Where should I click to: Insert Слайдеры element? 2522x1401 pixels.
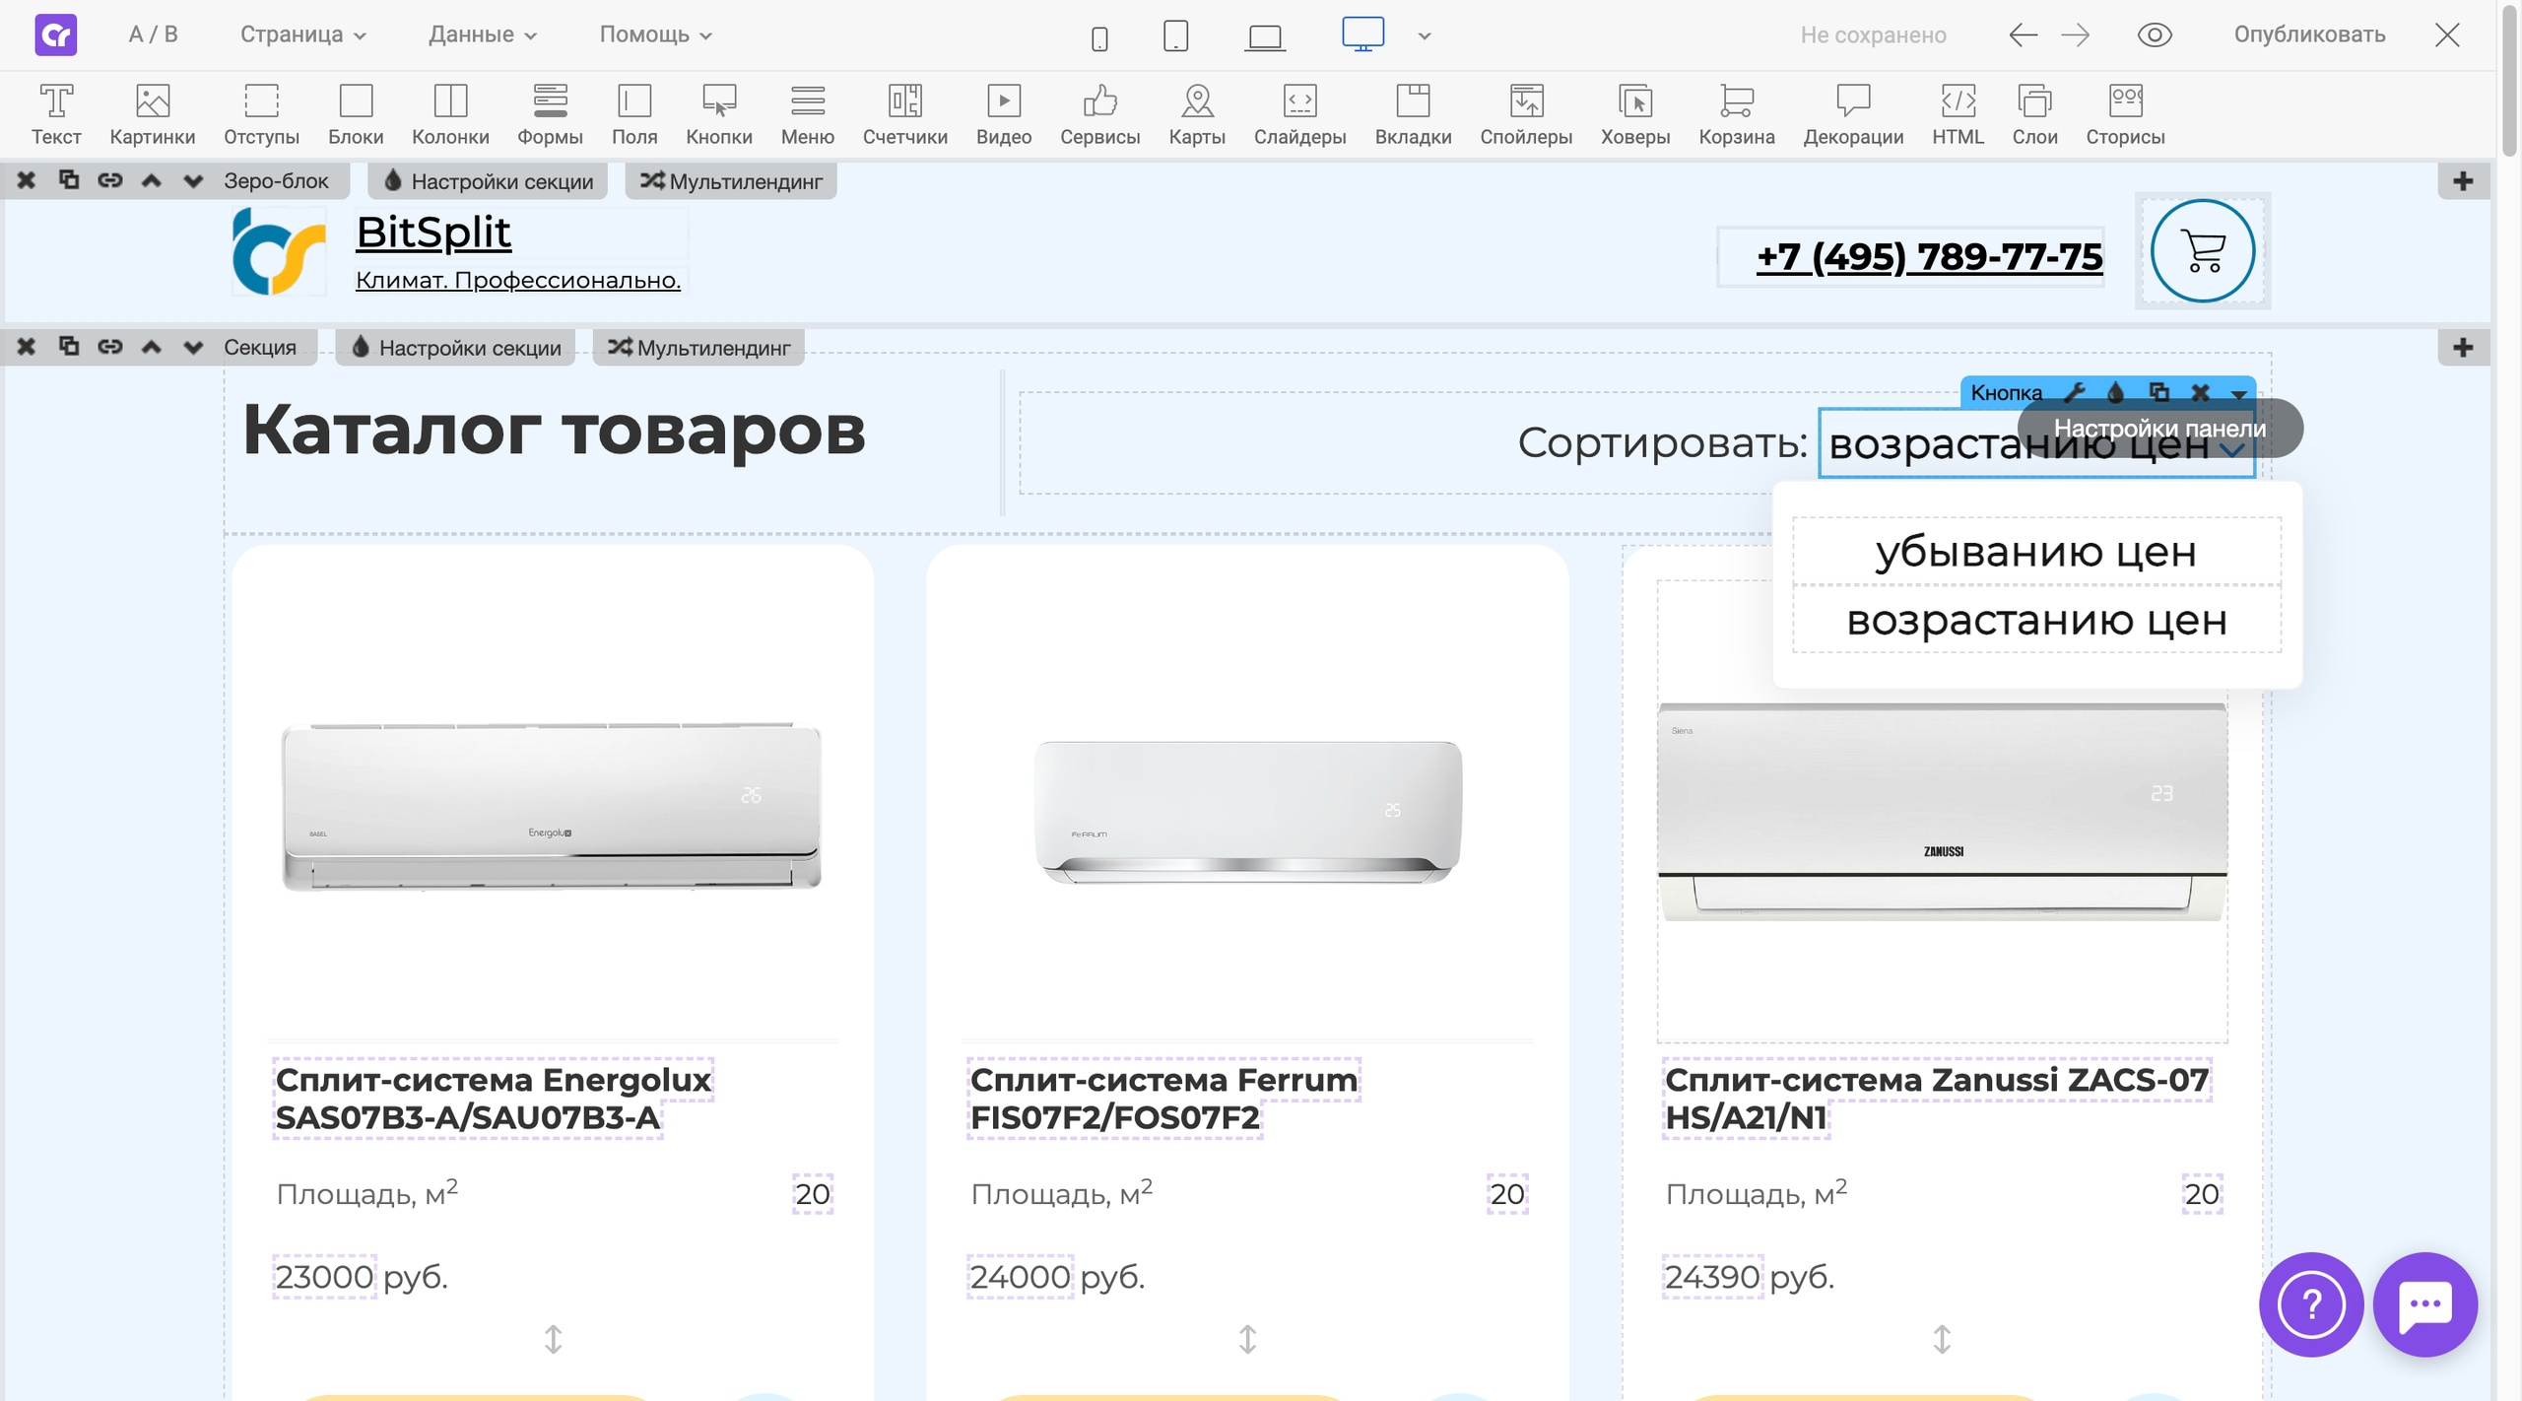coord(1300,114)
